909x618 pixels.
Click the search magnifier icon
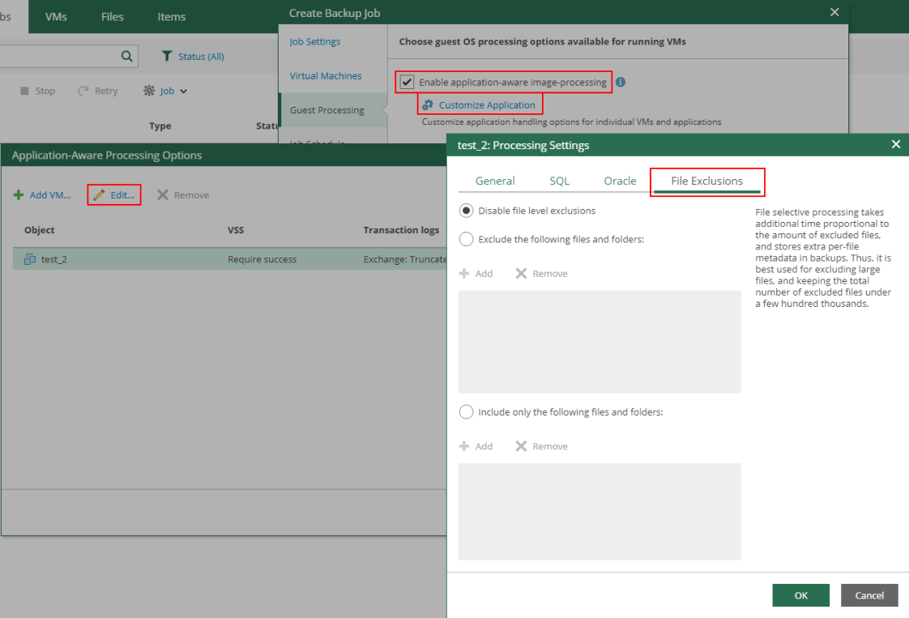tap(126, 56)
